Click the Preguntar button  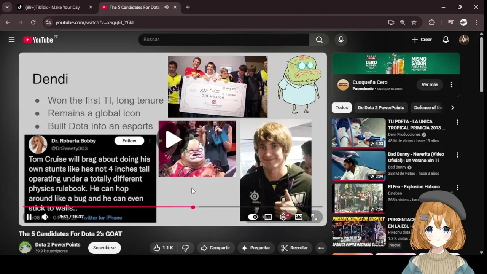click(x=256, y=248)
